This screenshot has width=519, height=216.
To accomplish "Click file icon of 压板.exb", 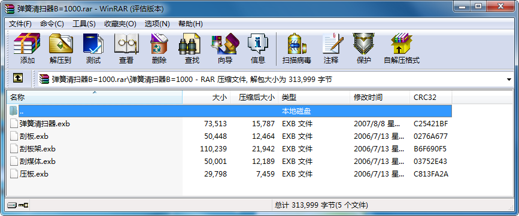I will pyautogui.click(x=14, y=174).
